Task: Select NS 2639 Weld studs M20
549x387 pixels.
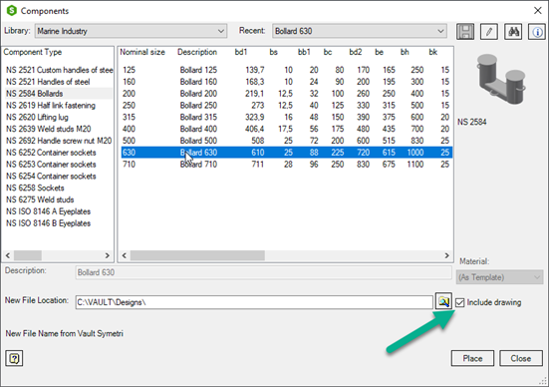Action: [x=48, y=129]
